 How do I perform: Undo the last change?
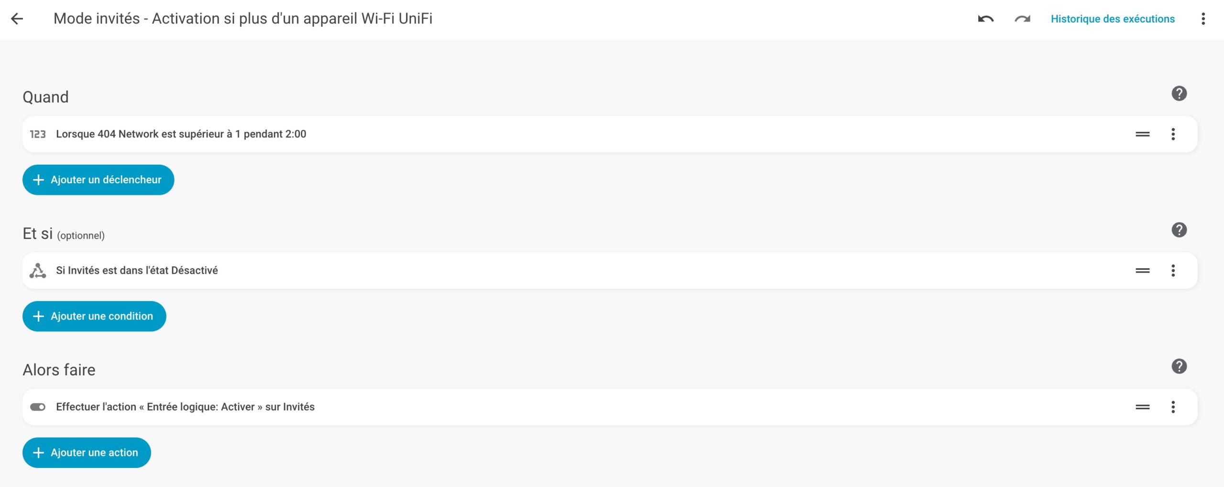tap(985, 19)
